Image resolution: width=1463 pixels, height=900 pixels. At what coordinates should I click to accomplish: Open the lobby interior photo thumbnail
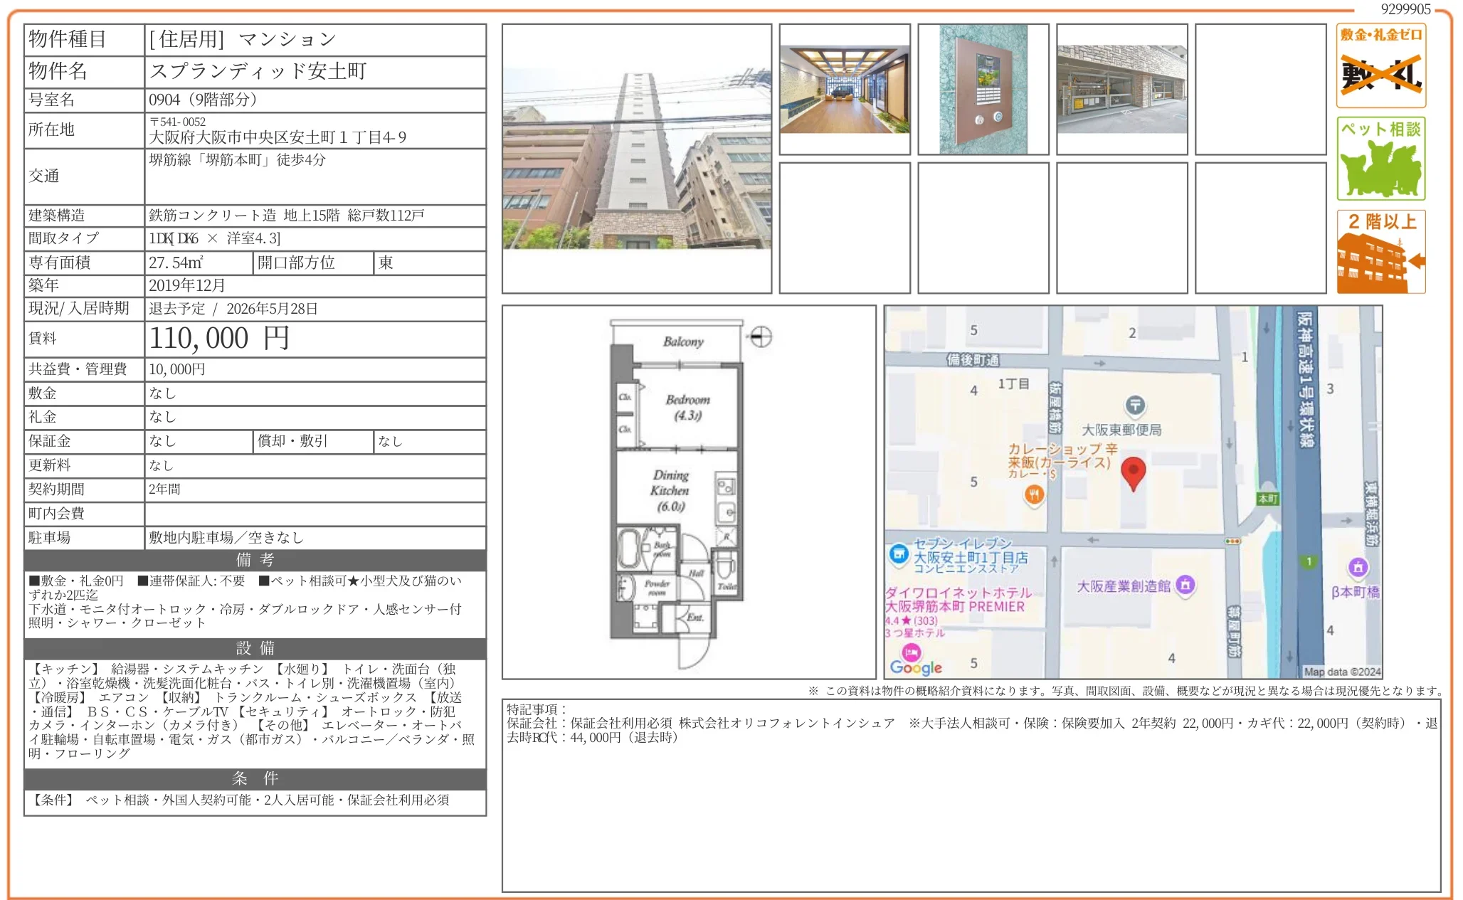pyautogui.click(x=844, y=88)
